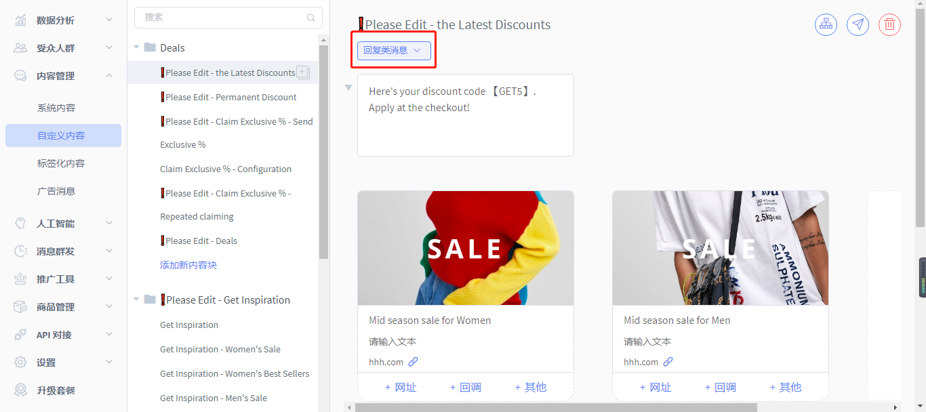
Task: Click horizontal scrollbar right arrow
Action: pos(895,407)
